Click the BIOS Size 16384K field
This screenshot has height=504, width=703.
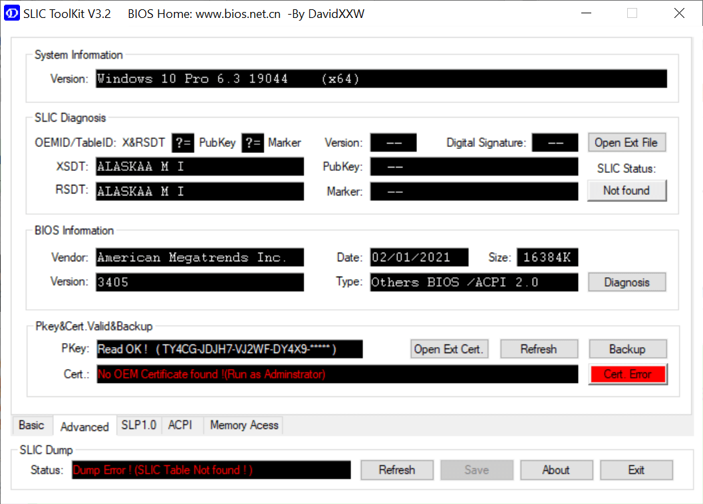point(547,257)
